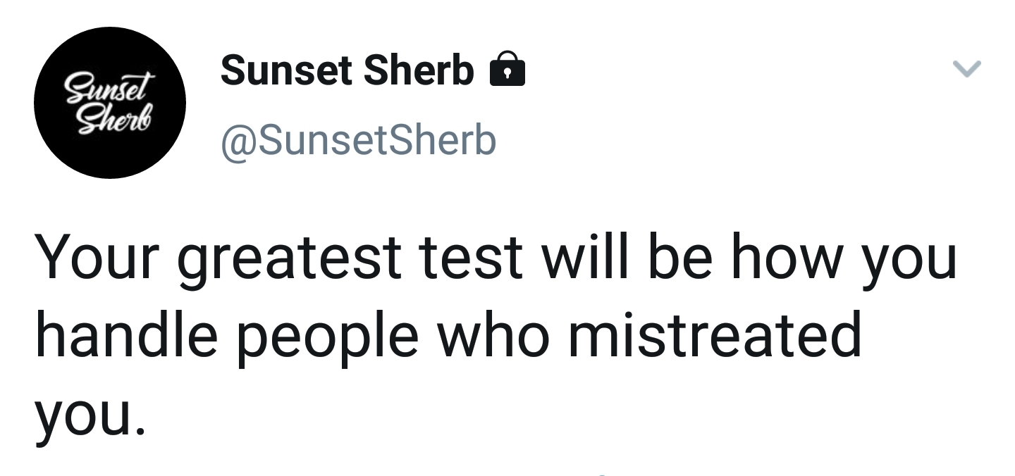This screenshot has width=1015, height=476.
Task: Open the @SunsetSherb handle link
Action: coord(359,139)
